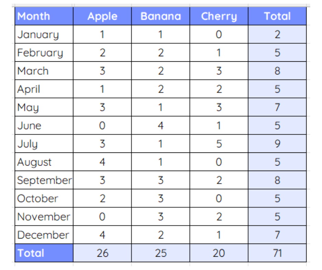Select the Cherry column header
Viewport: 322px width, 270px height.
(219, 16)
